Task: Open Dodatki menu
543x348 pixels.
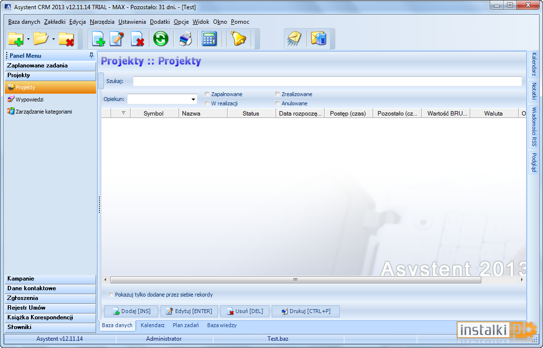Action: click(x=160, y=22)
